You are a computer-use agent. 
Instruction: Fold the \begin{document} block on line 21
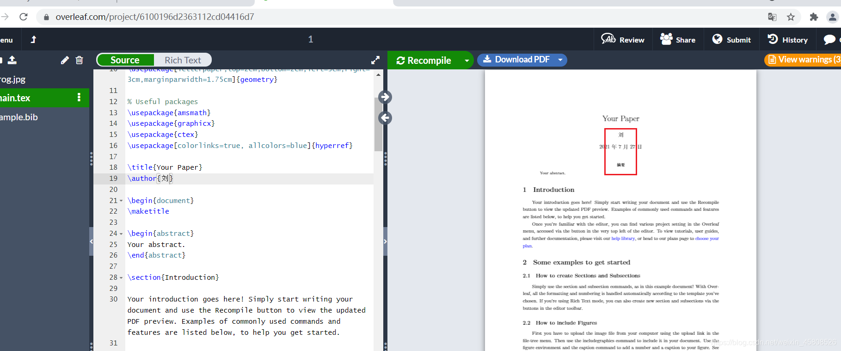point(121,201)
